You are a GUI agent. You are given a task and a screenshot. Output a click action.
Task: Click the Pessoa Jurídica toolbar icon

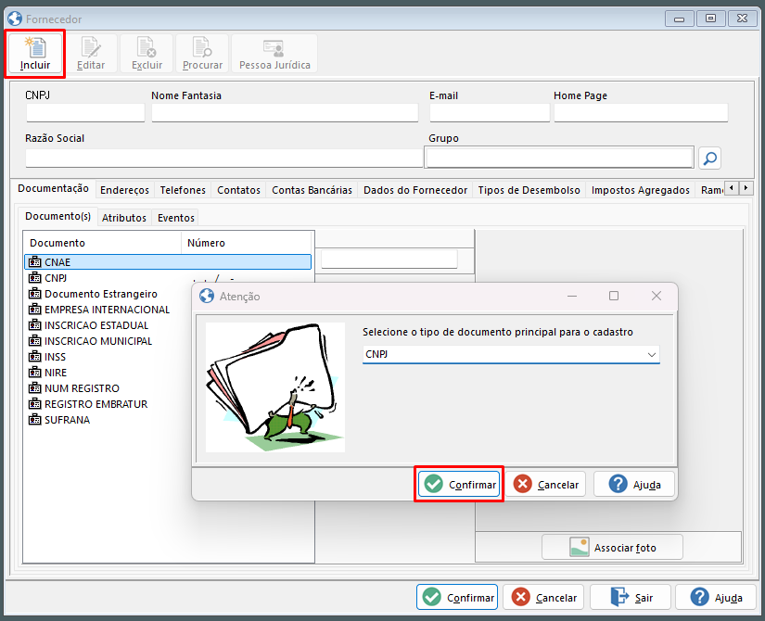(x=274, y=54)
